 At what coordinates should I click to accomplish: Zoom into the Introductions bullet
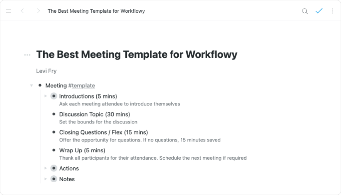(54, 96)
